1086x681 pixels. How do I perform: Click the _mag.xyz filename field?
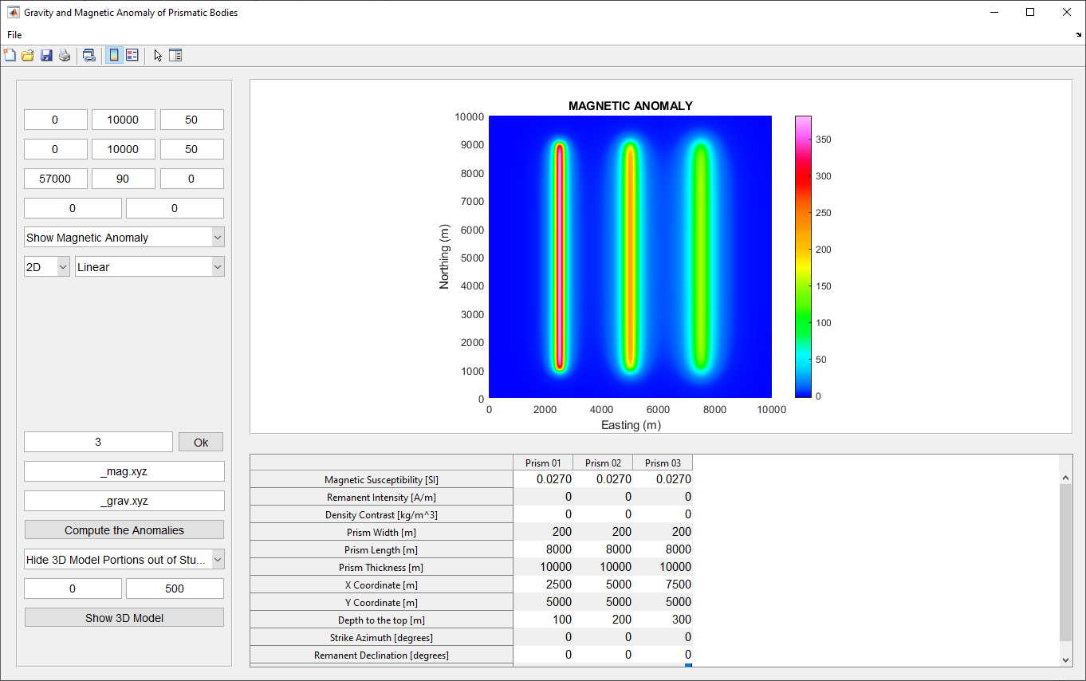point(124,471)
